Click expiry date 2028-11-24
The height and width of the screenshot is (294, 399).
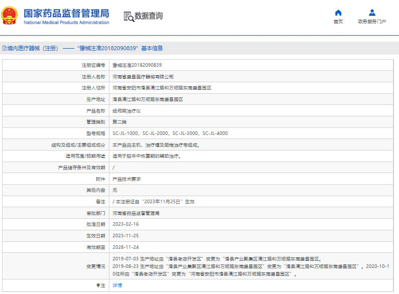coord(125,247)
